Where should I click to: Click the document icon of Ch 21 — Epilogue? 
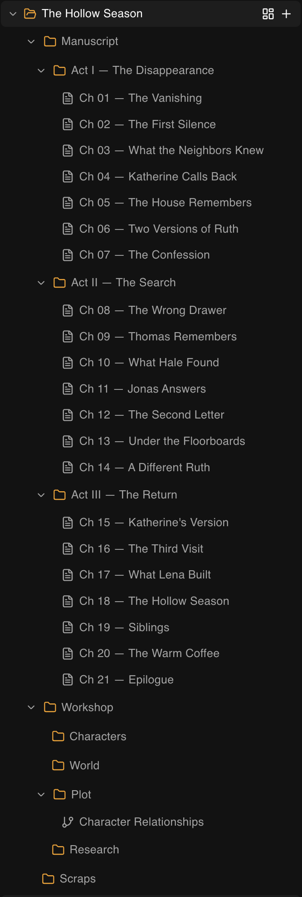pyautogui.click(x=68, y=679)
